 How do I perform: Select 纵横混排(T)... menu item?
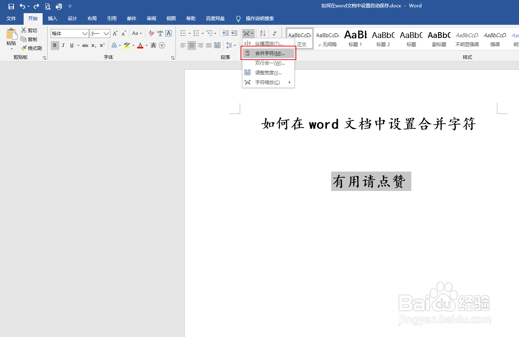tap(268, 44)
